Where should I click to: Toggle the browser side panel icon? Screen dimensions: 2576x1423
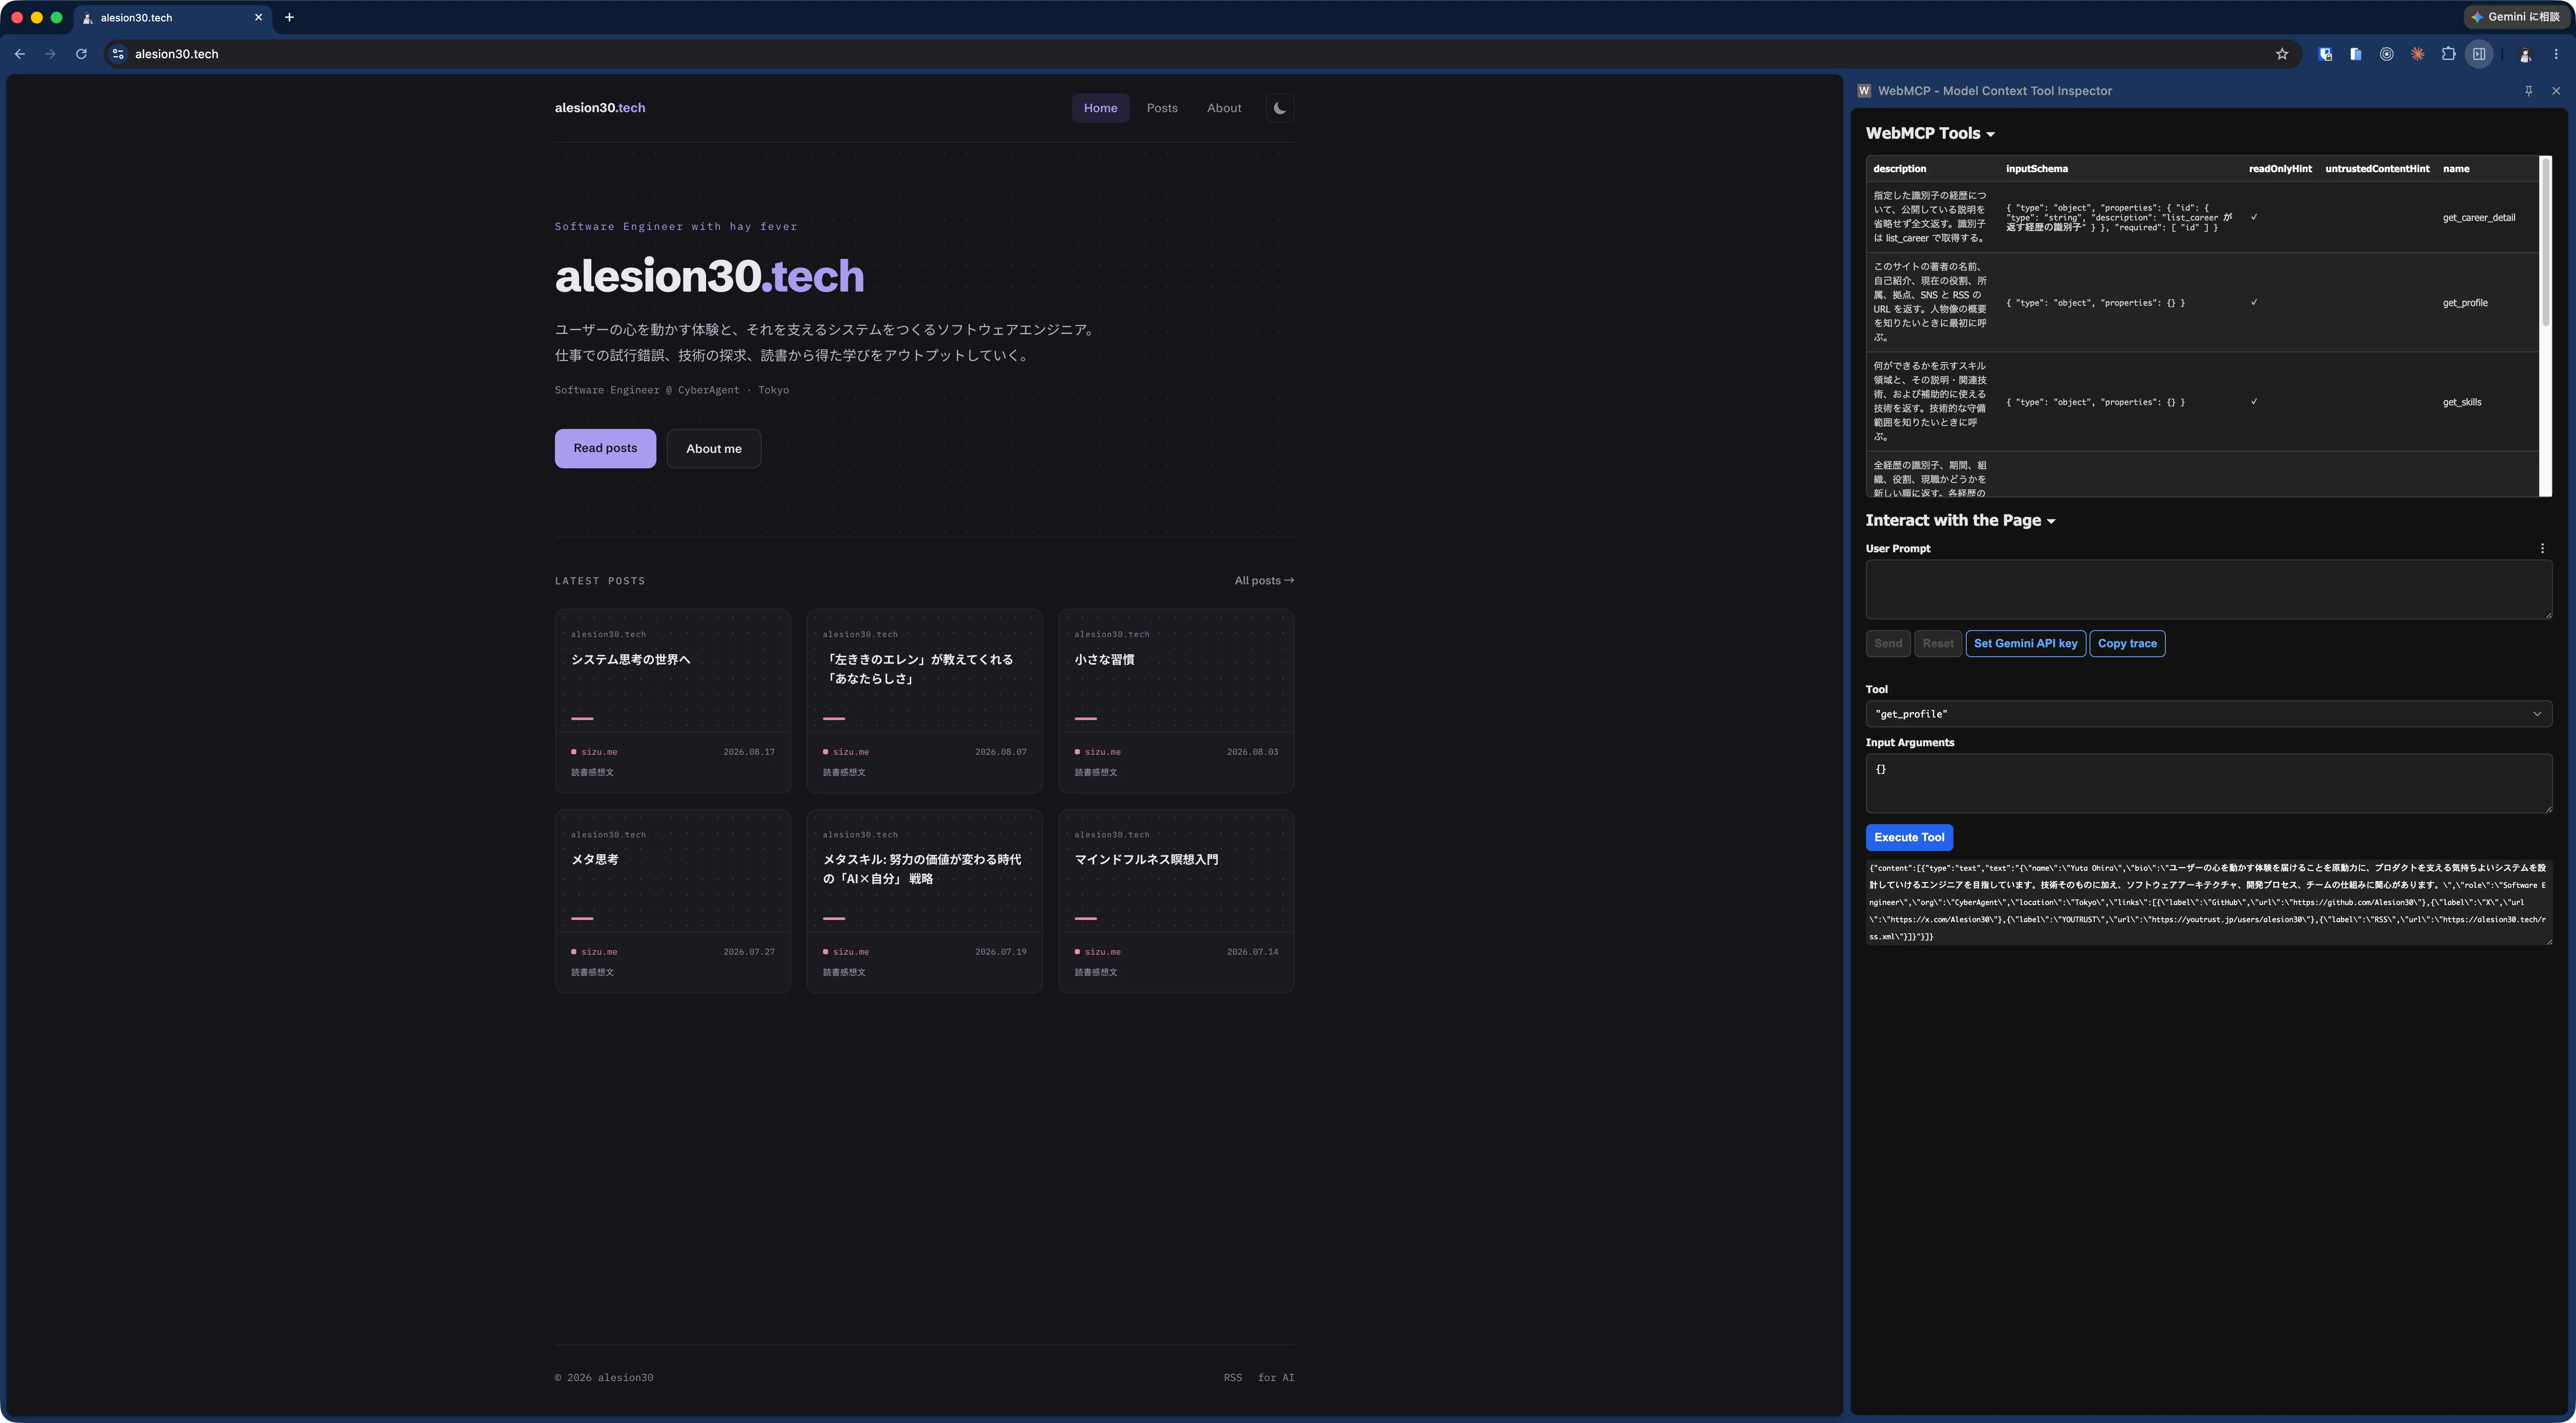point(2479,54)
